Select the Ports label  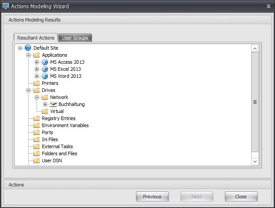(x=48, y=132)
